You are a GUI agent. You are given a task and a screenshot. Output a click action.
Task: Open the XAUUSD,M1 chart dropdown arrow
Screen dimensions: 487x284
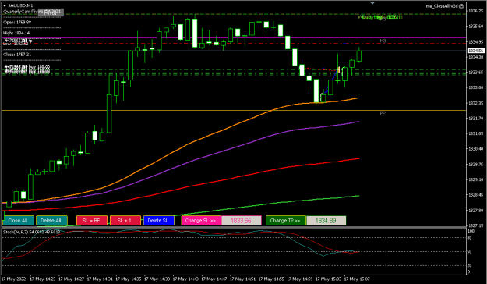pyautogui.click(x=5, y=5)
